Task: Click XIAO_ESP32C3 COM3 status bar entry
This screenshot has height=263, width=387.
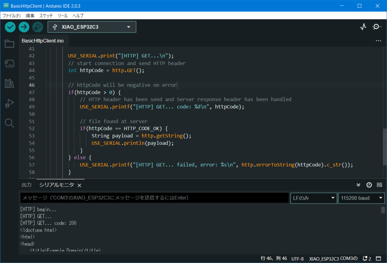Action: (333, 258)
